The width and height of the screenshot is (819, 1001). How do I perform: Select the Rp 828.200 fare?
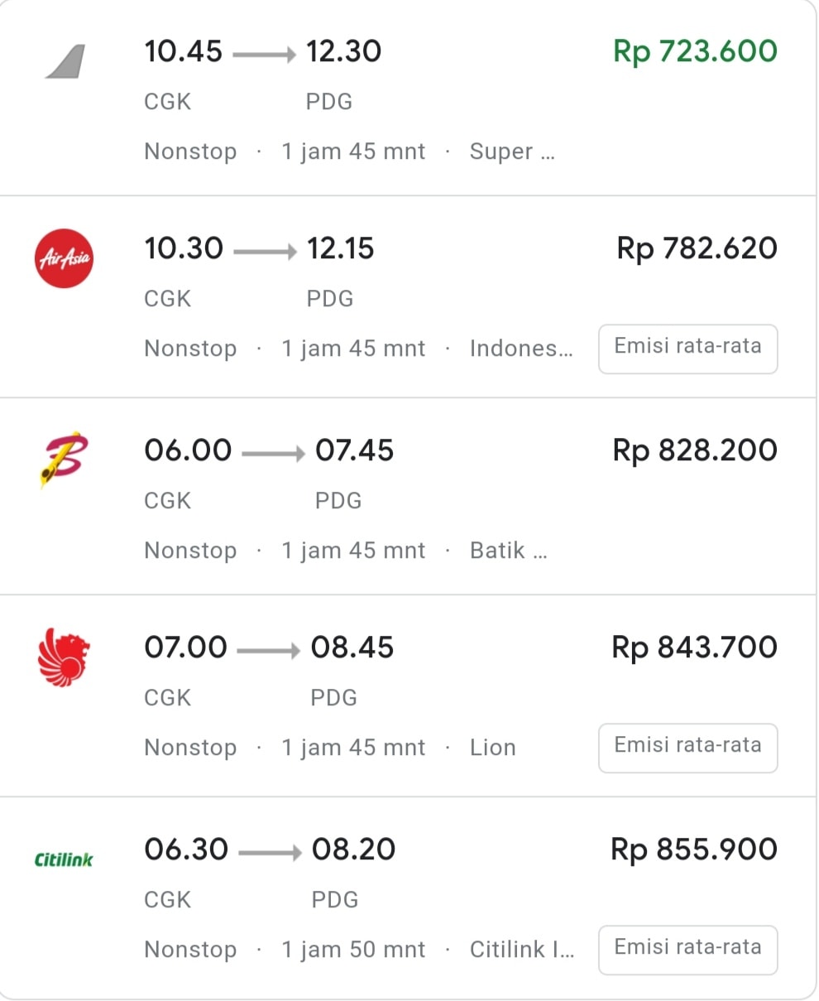click(695, 450)
